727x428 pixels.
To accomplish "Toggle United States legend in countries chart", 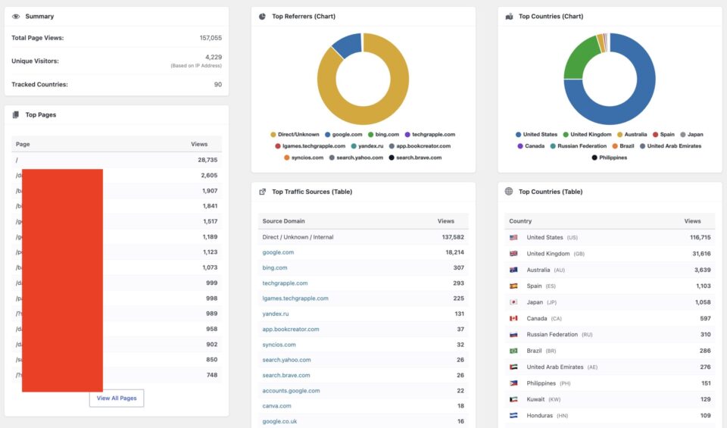I will pos(536,135).
